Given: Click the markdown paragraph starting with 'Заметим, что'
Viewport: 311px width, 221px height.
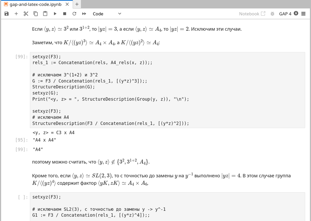Looking at the screenshot, I should [x=96, y=43].
